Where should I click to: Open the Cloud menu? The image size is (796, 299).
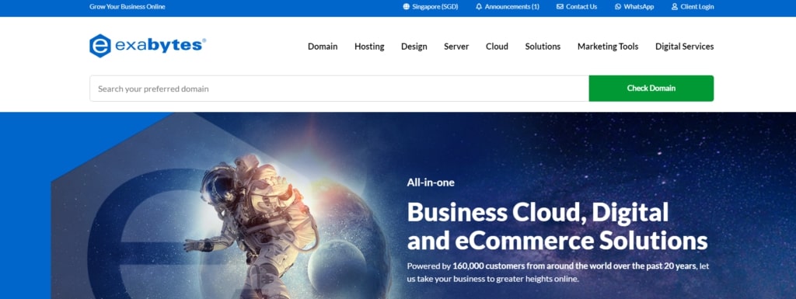coord(497,46)
